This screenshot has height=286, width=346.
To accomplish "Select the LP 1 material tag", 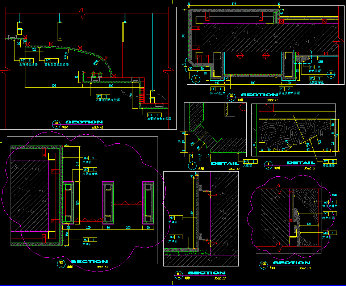I will point(217,89).
